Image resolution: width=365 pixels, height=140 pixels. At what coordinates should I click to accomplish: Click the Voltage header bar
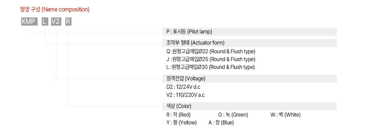[249, 79]
